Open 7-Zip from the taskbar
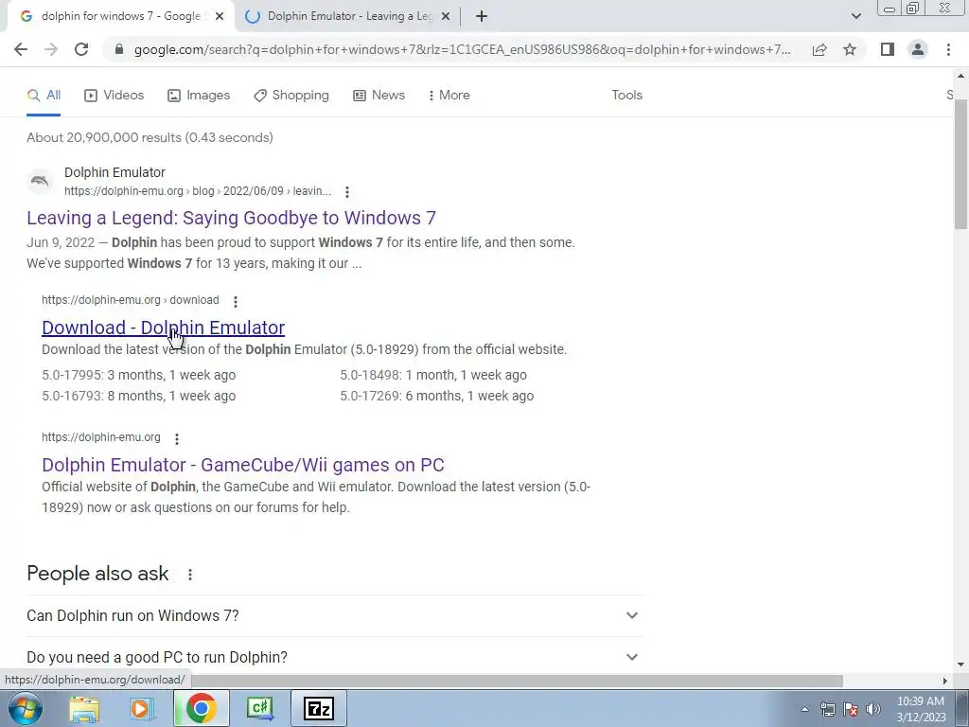This screenshot has height=727, width=969. tap(319, 708)
